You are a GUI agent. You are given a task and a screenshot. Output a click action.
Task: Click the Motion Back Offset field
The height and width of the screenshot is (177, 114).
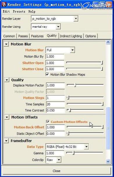[55, 127]
